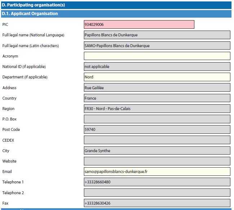Focus the empty Website field
Image resolution: width=234 pixels, height=210 pixels.
click(x=157, y=161)
